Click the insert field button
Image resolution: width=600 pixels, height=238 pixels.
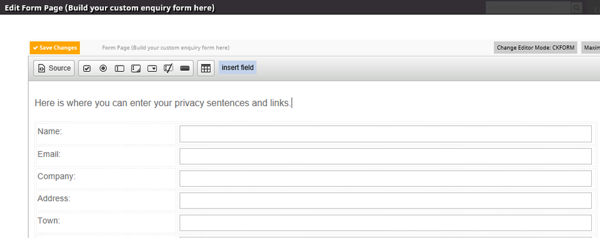tap(237, 67)
